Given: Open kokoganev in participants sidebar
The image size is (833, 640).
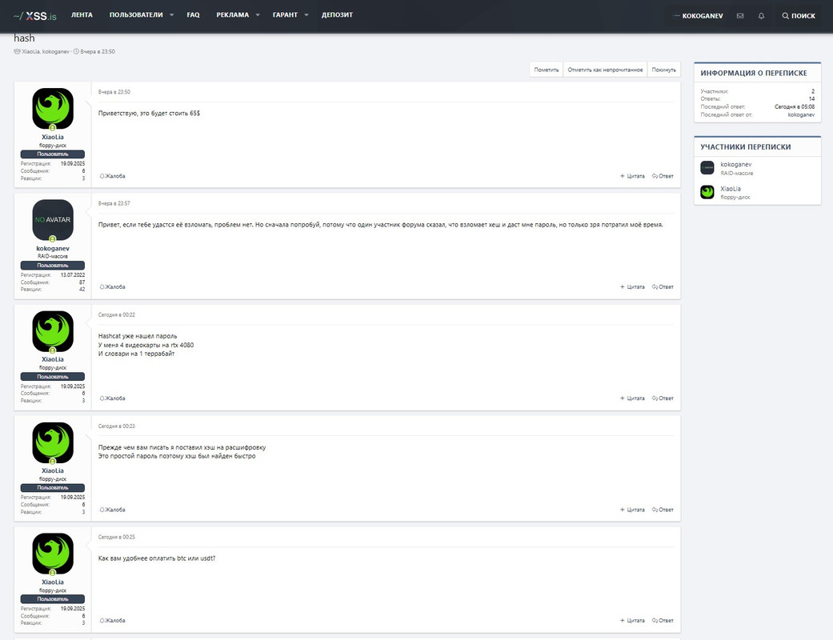Looking at the screenshot, I should (736, 165).
